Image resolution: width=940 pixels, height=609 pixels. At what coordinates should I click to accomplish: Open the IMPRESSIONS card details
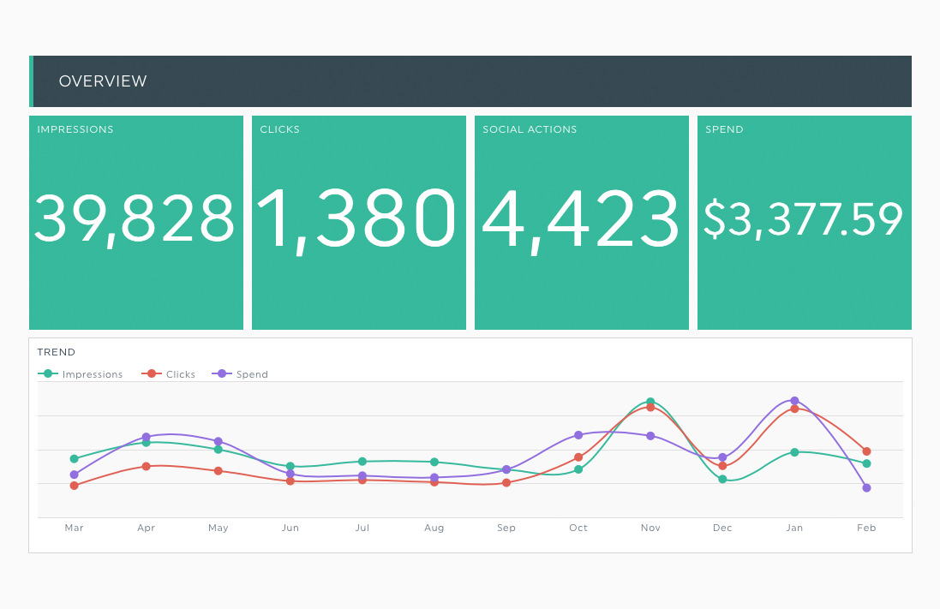point(135,222)
